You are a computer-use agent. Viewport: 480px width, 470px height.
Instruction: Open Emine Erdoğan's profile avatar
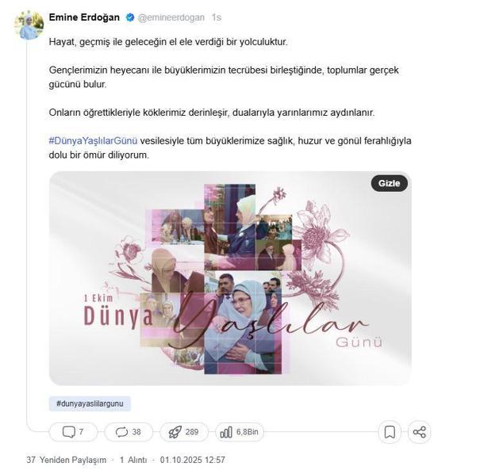[29, 25]
